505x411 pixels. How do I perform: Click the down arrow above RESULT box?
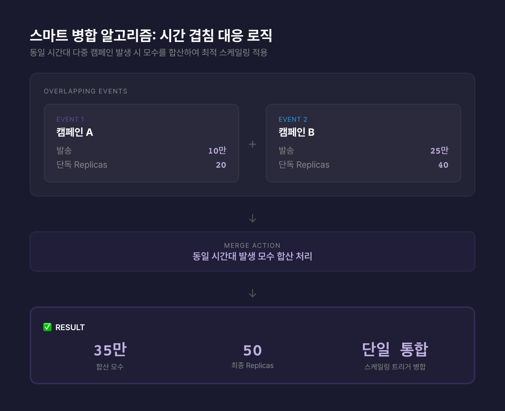252,293
